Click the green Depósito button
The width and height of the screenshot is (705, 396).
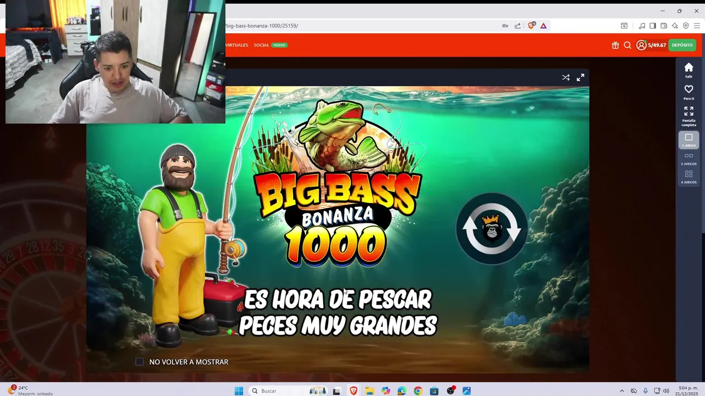(x=682, y=45)
